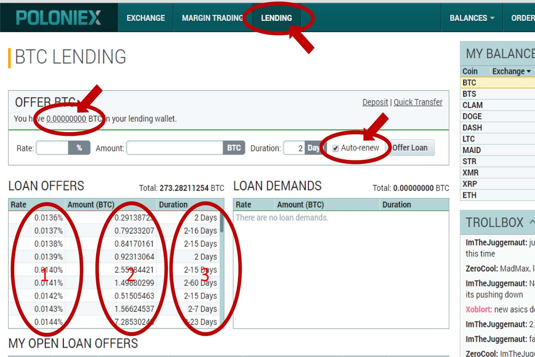Viewport: 535px width, 357px height.
Task: Collapse the Trollbox panel
Action: [532, 222]
